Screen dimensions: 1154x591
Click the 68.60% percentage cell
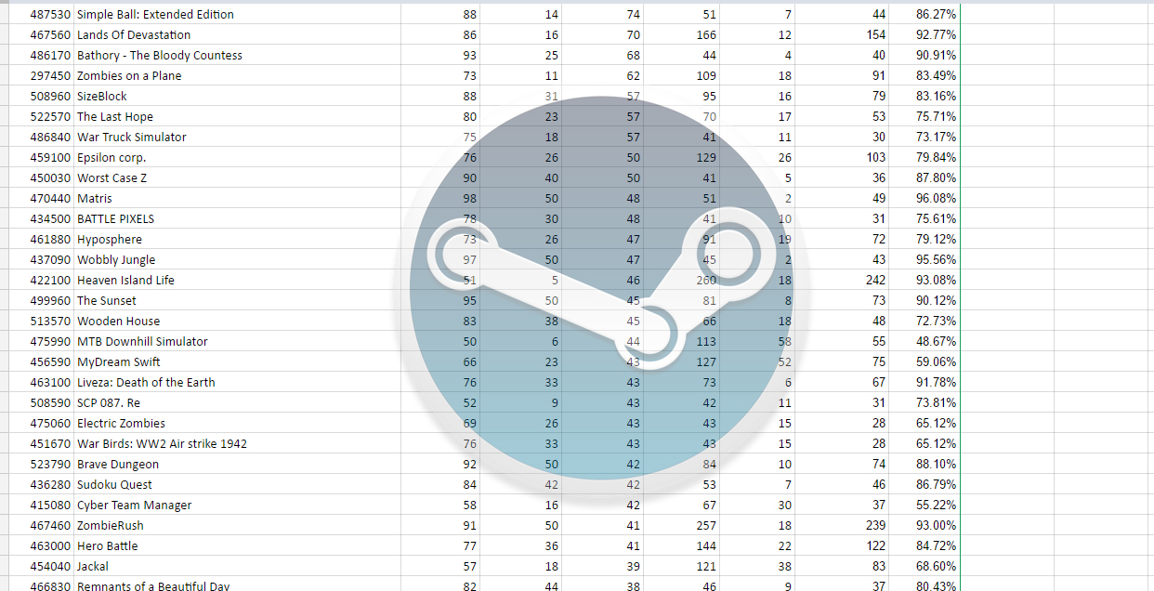925,567
